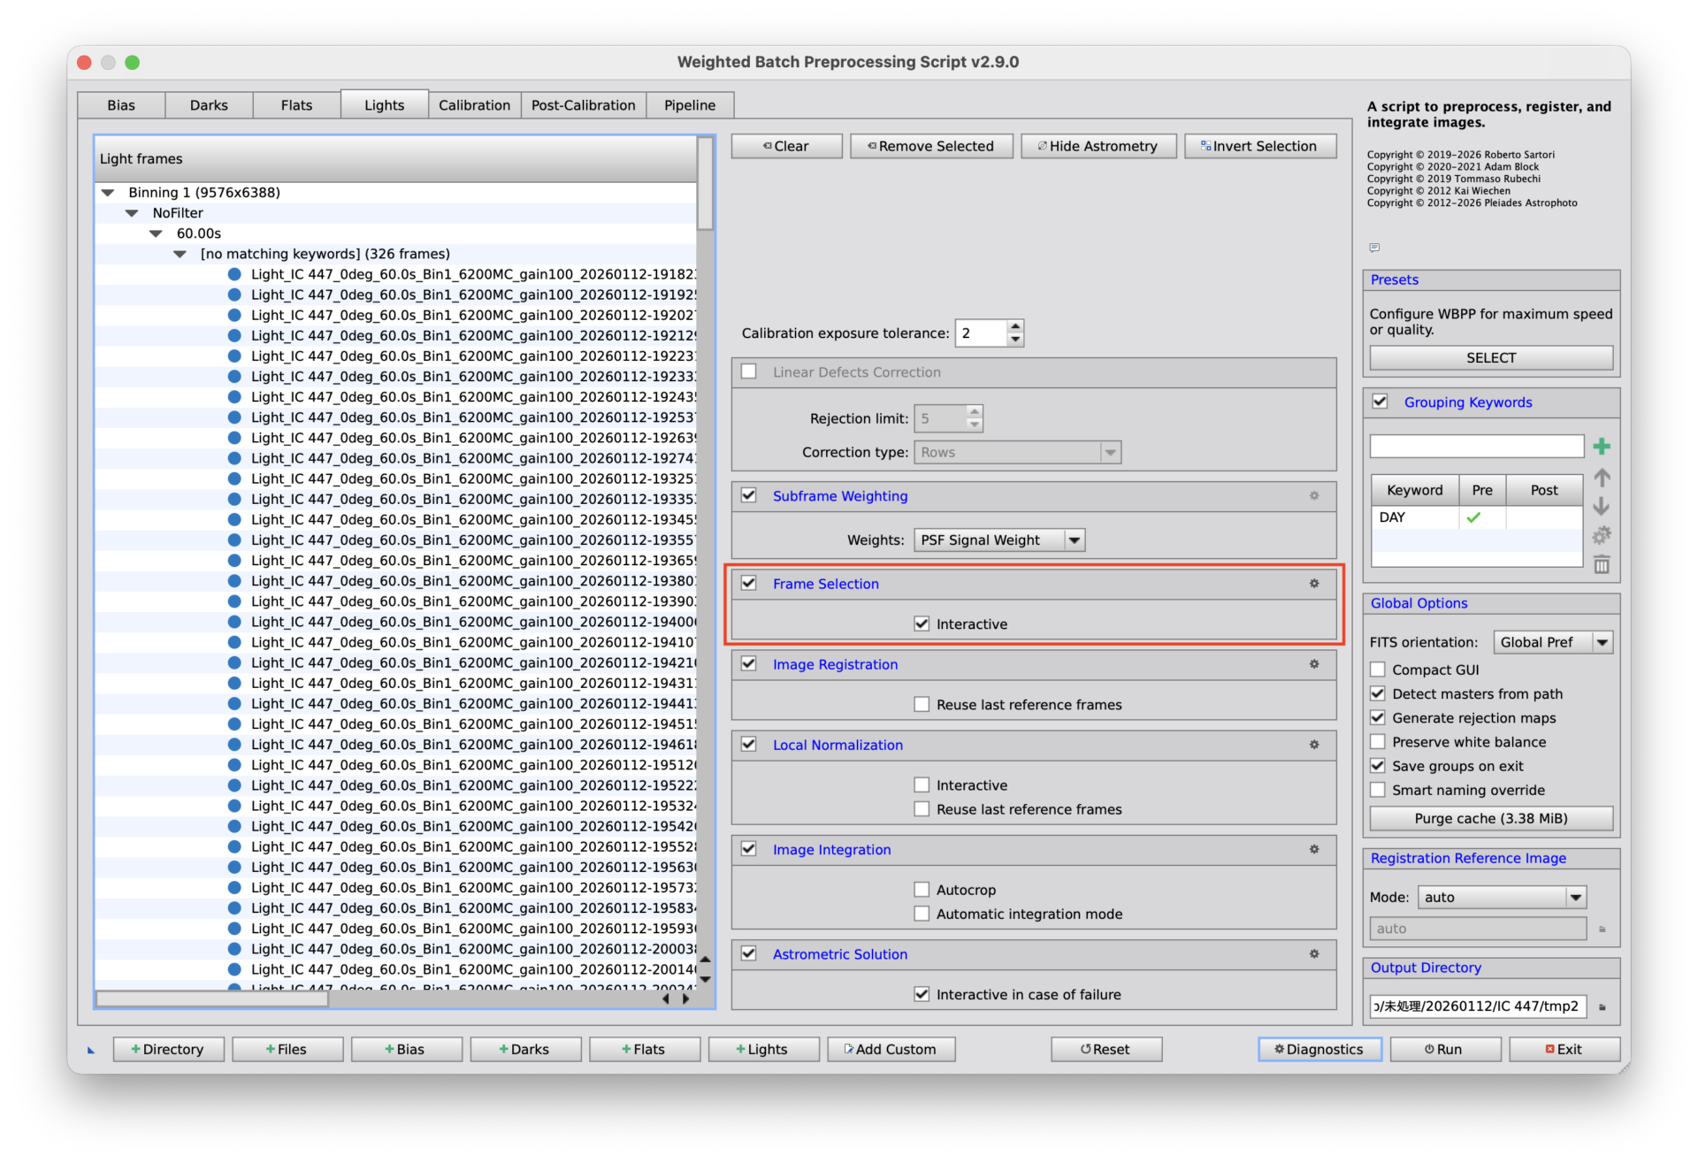Increase Calibration exposure tolerance with up stepper
Image resolution: width=1698 pixels, height=1163 pixels.
(1015, 326)
